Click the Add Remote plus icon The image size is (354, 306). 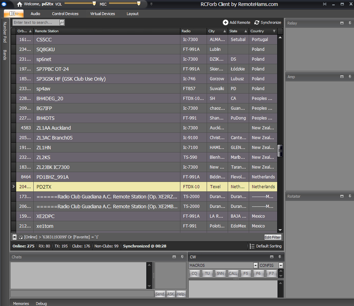(225, 22)
